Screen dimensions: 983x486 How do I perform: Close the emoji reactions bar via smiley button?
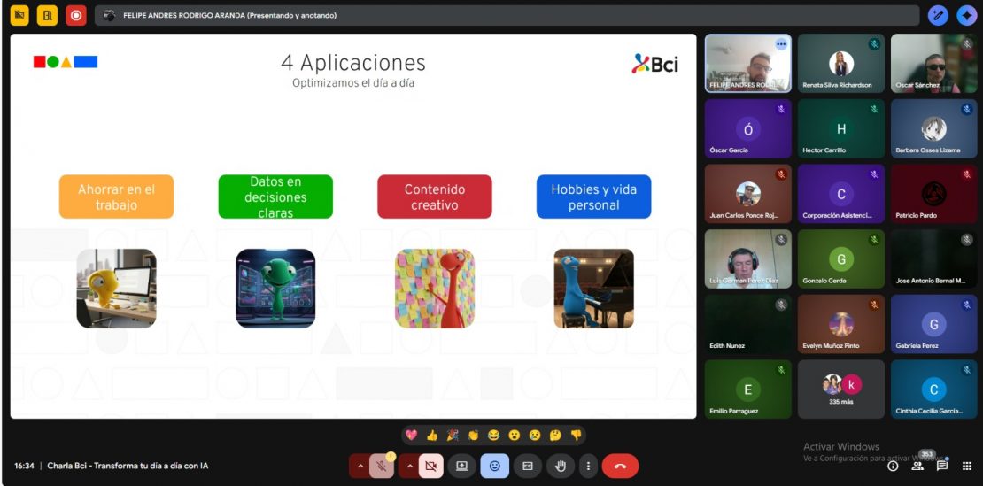(494, 466)
